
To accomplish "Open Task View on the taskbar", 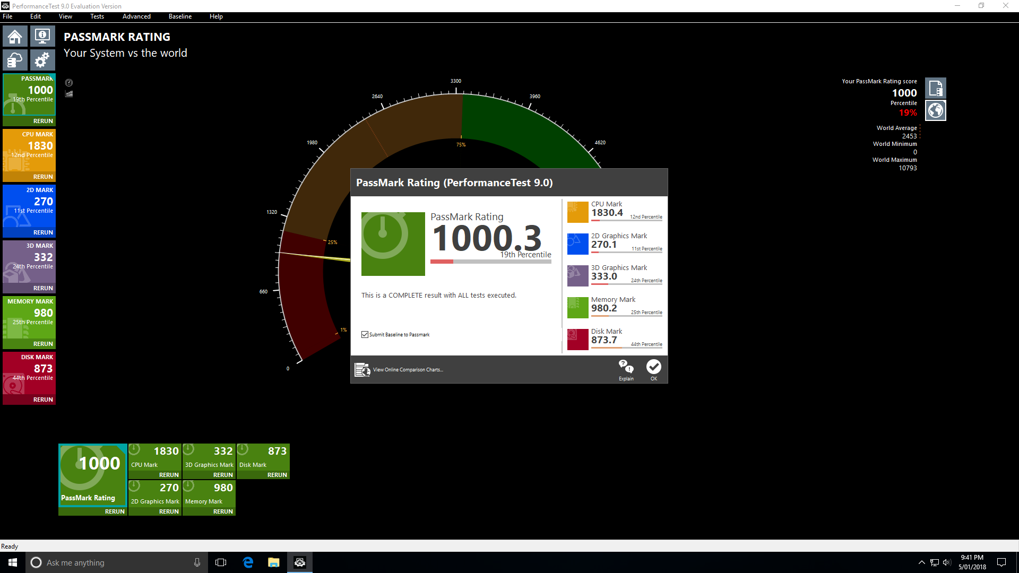I will point(221,562).
